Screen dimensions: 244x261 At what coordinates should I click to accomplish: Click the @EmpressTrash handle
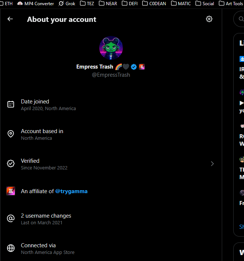click(x=111, y=75)
